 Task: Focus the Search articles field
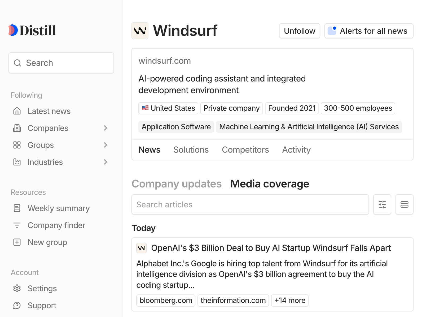(x=250, y=204)
